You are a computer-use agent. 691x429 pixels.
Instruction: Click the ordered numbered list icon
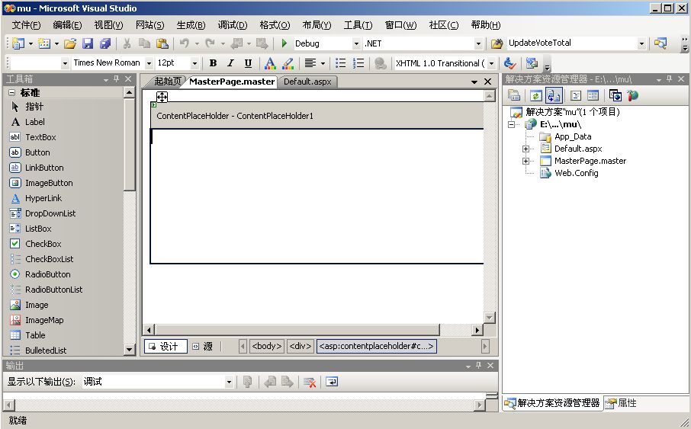point(358,63)
